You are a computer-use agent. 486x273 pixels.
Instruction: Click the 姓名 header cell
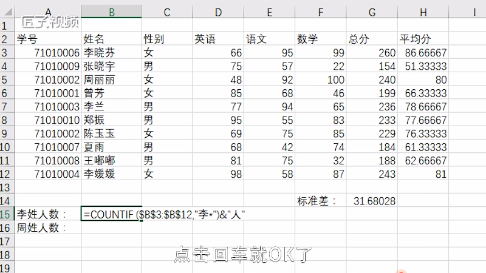pyautogui.click(x=111, y=39)
